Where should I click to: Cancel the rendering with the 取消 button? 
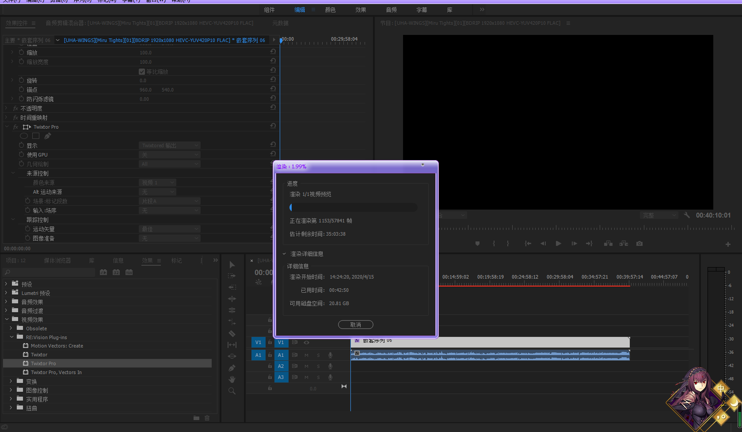point(356,325)
